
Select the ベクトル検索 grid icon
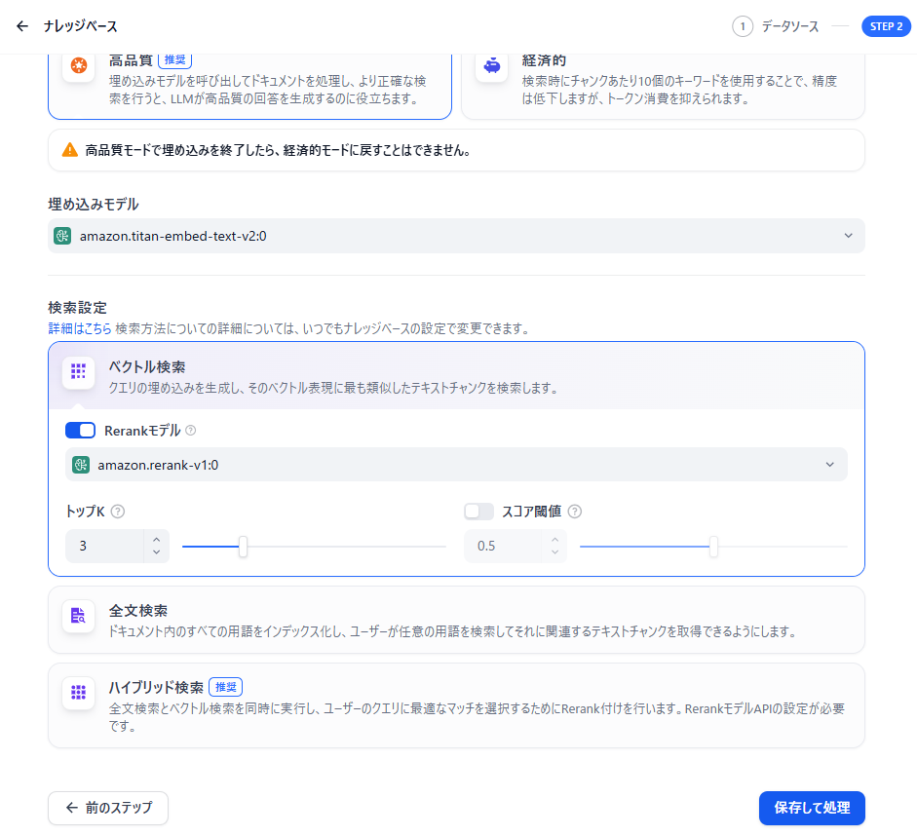[77, 371]
